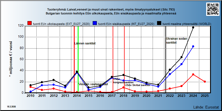The width and height of the screenshot is (222, 111).
Task: Click the blue INT_EU27_2020 legend swatch
Action: point(95,24)
